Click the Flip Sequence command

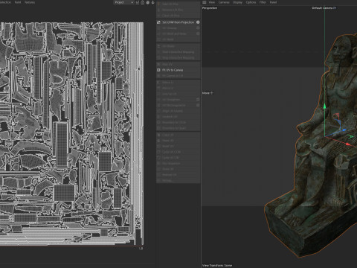[178, 164]
